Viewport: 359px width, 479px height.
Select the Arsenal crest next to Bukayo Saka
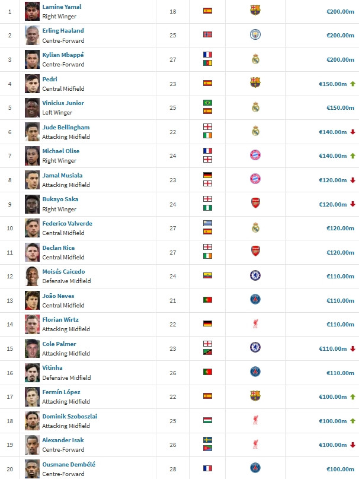tap(255, 204)
